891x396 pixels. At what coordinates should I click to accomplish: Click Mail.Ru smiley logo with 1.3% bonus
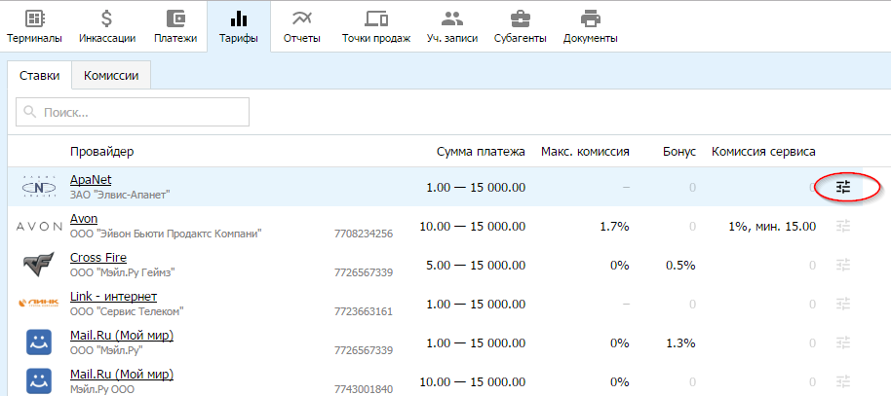coord(39,342)
